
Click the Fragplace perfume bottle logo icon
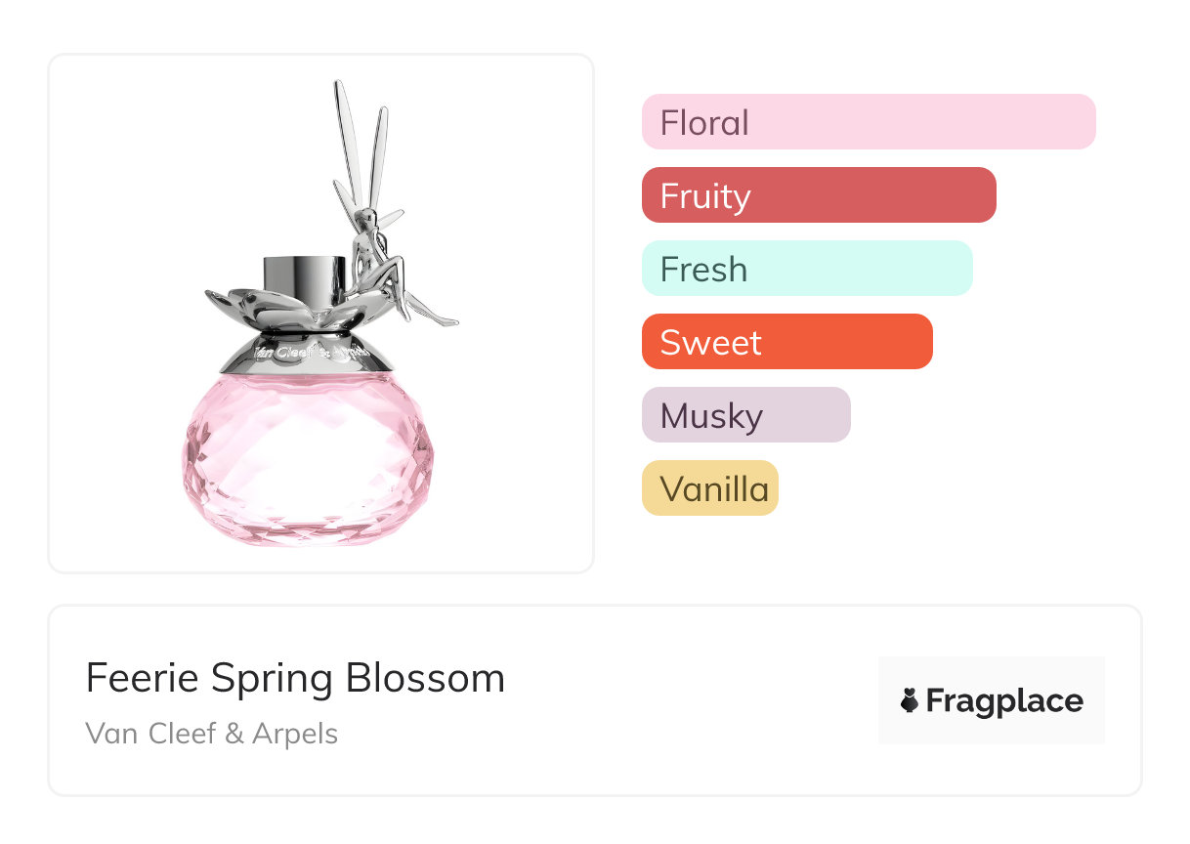click(x=910, y=700)
